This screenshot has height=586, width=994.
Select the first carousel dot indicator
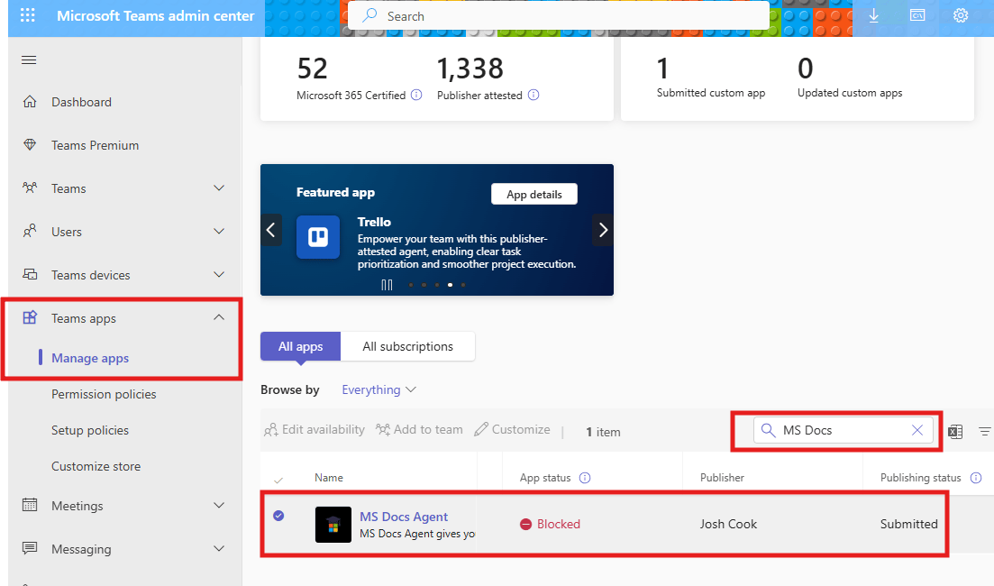click(x=411, y=285)
